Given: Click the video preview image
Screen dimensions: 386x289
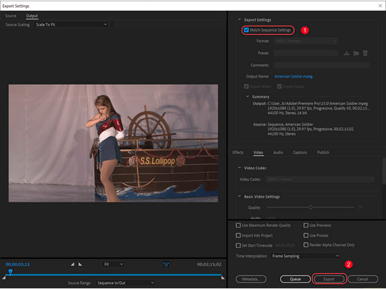Looking at the screenshot, I should click(x=113, y=143).
